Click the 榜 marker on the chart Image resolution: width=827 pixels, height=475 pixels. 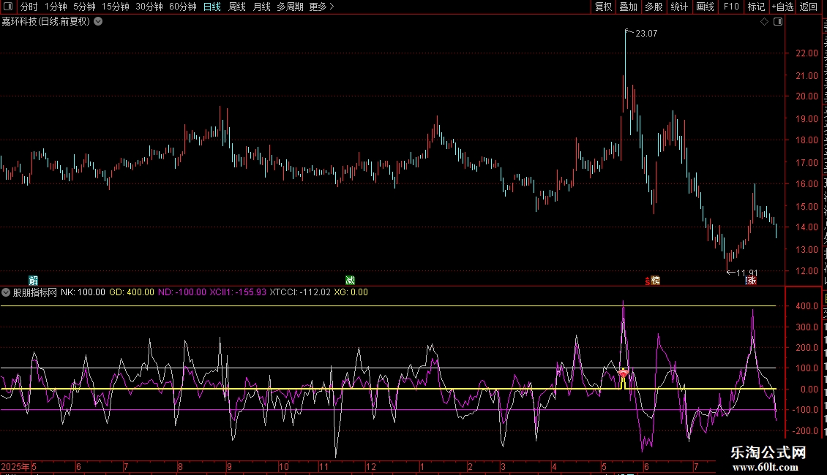tap(655, 280)
